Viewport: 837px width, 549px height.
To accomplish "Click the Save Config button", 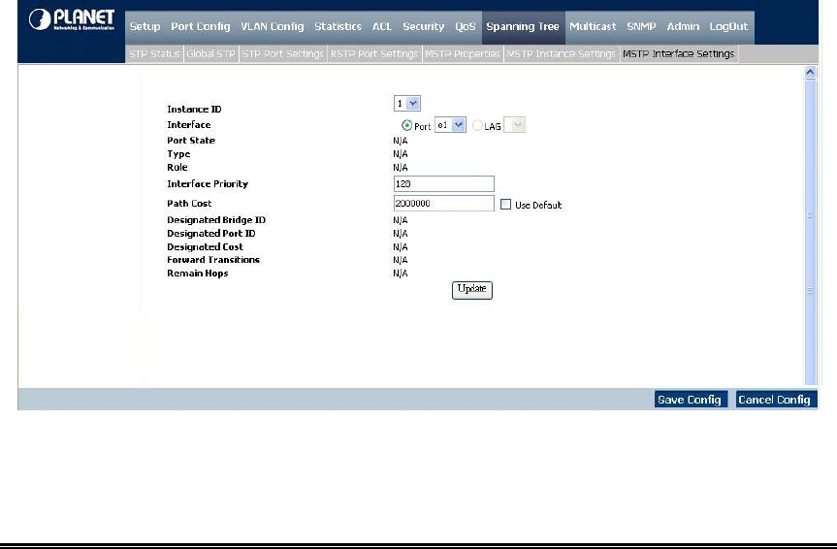I will (690, 400).
